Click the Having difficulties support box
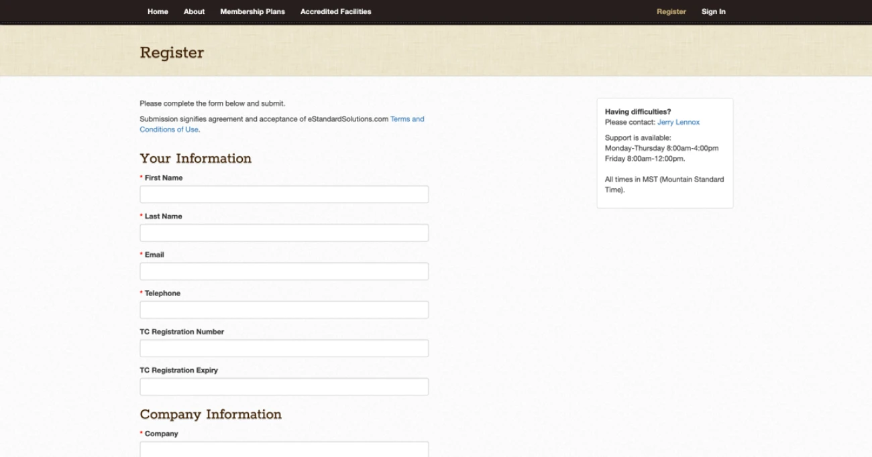This screenshot has height=457, width=872. (x=665, y=153)
